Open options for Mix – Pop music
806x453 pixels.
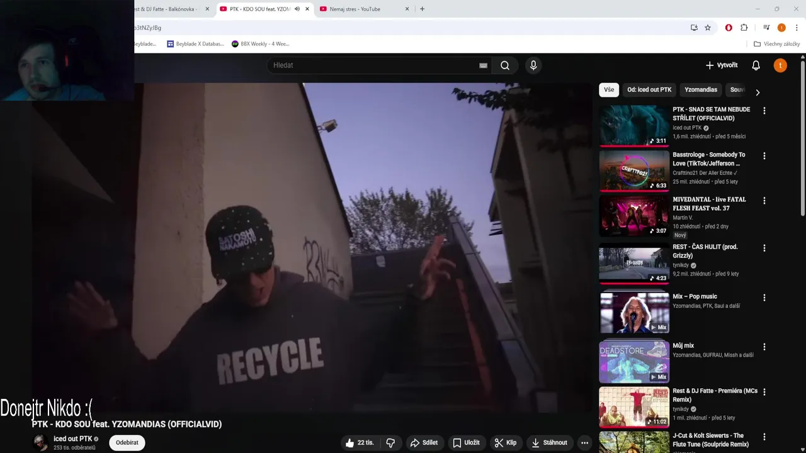[x=764, y=298]
